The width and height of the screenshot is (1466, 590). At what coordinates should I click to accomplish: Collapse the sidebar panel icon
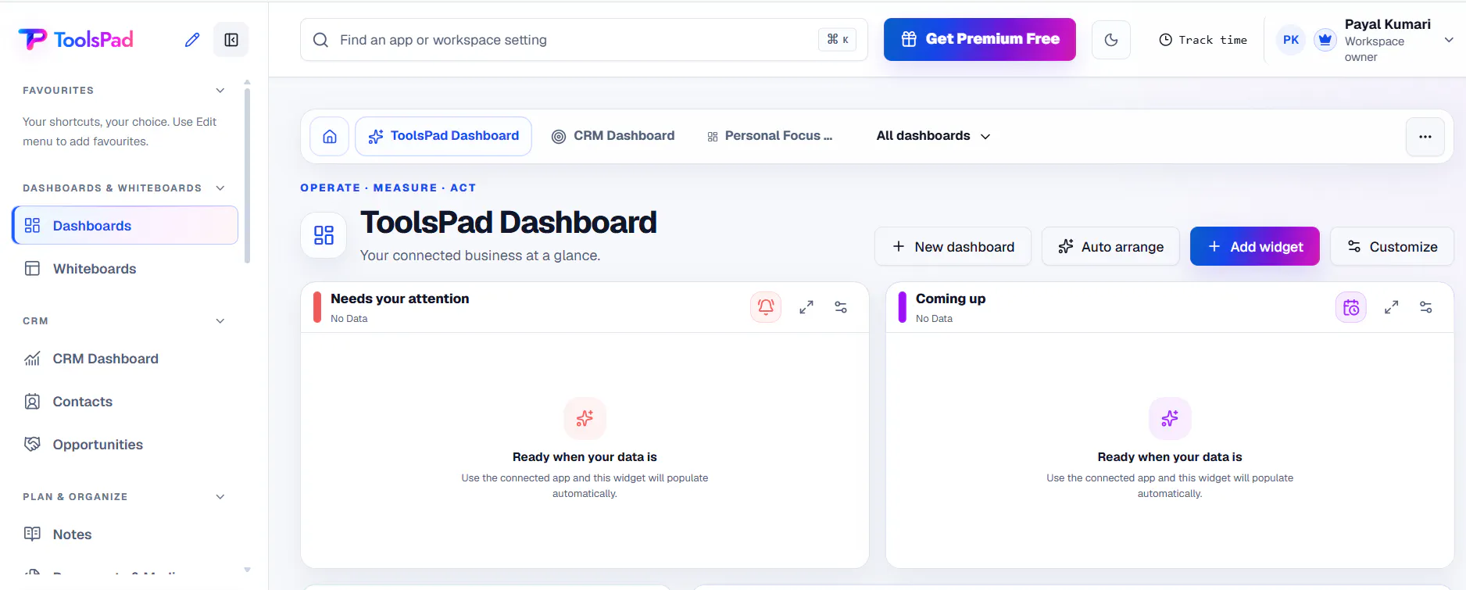pyautogui.click(x=231, y=40)
